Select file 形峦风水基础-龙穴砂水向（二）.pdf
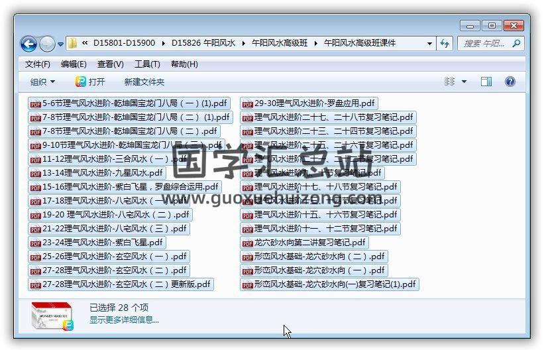 click(314, 256)
